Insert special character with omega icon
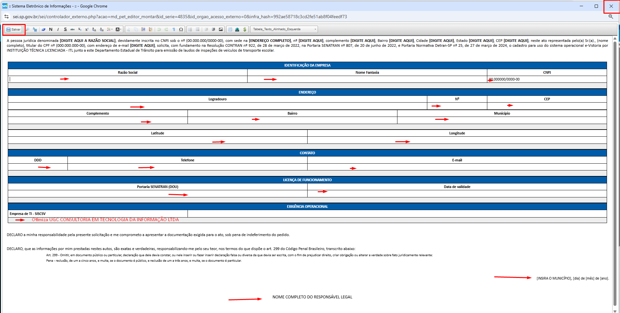This screenshot has width=620, height=313. [x=181, y=30]
